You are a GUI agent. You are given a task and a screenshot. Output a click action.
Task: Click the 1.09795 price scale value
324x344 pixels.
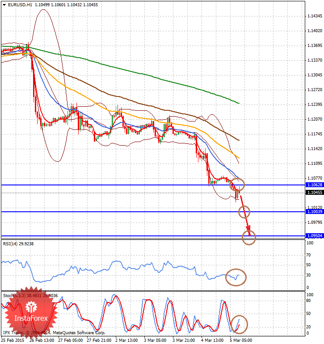[315, 222]
